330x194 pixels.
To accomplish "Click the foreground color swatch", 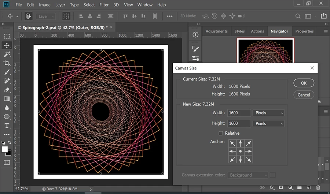I will tap(5, 149).
